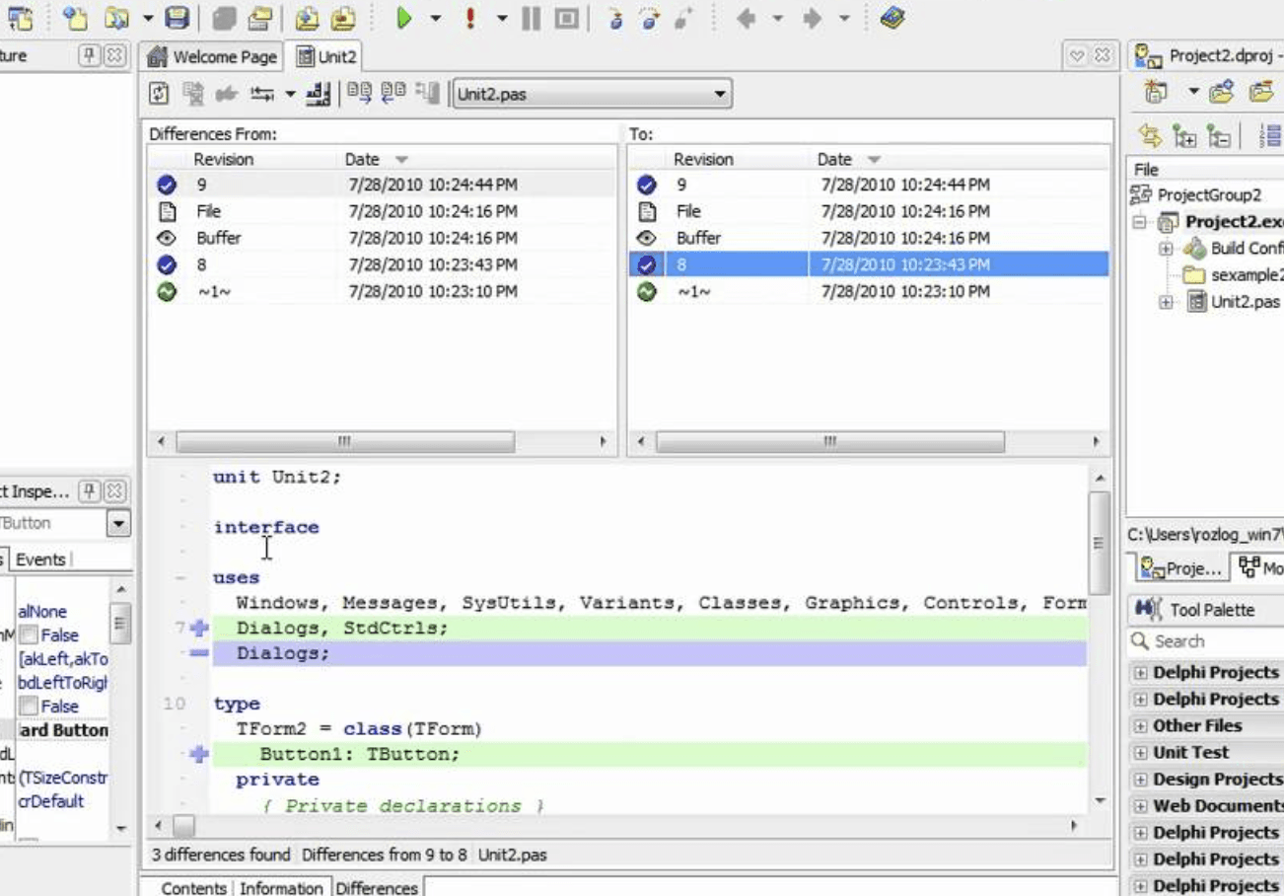
Task: Click the red exclamation Run Without Debugging icon
Action: (x=470, y=18)
